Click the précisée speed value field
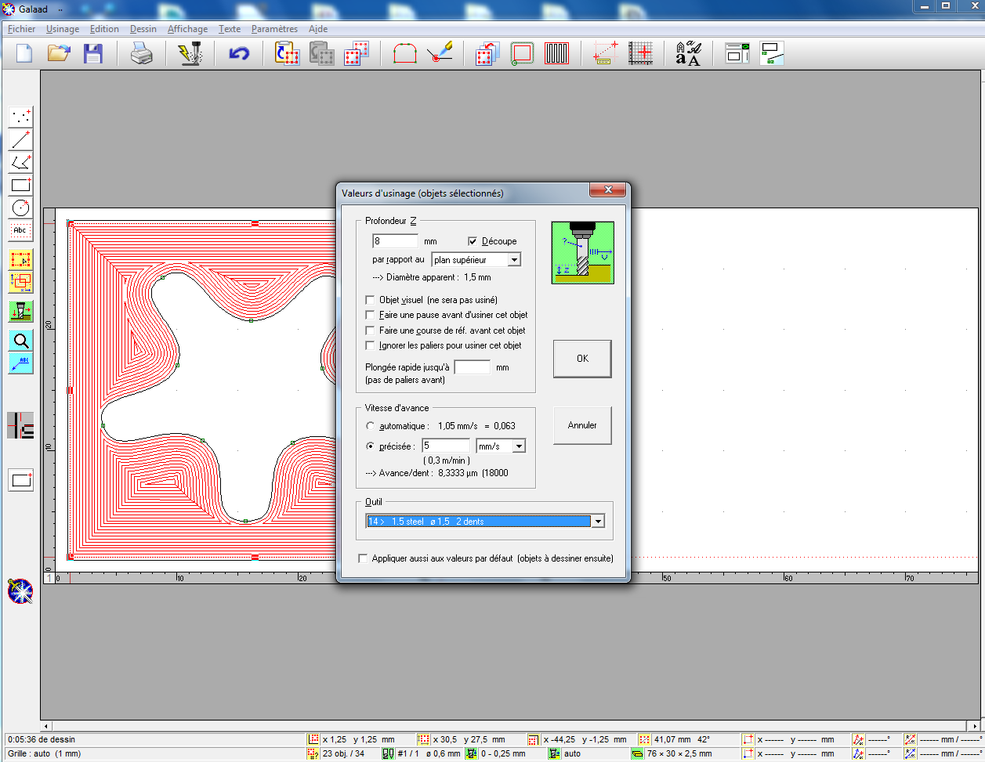The height and width of the screenshot is (762, 985). (x=446, y=446)
